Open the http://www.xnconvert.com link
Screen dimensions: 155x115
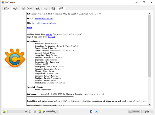tap(44, 23)
